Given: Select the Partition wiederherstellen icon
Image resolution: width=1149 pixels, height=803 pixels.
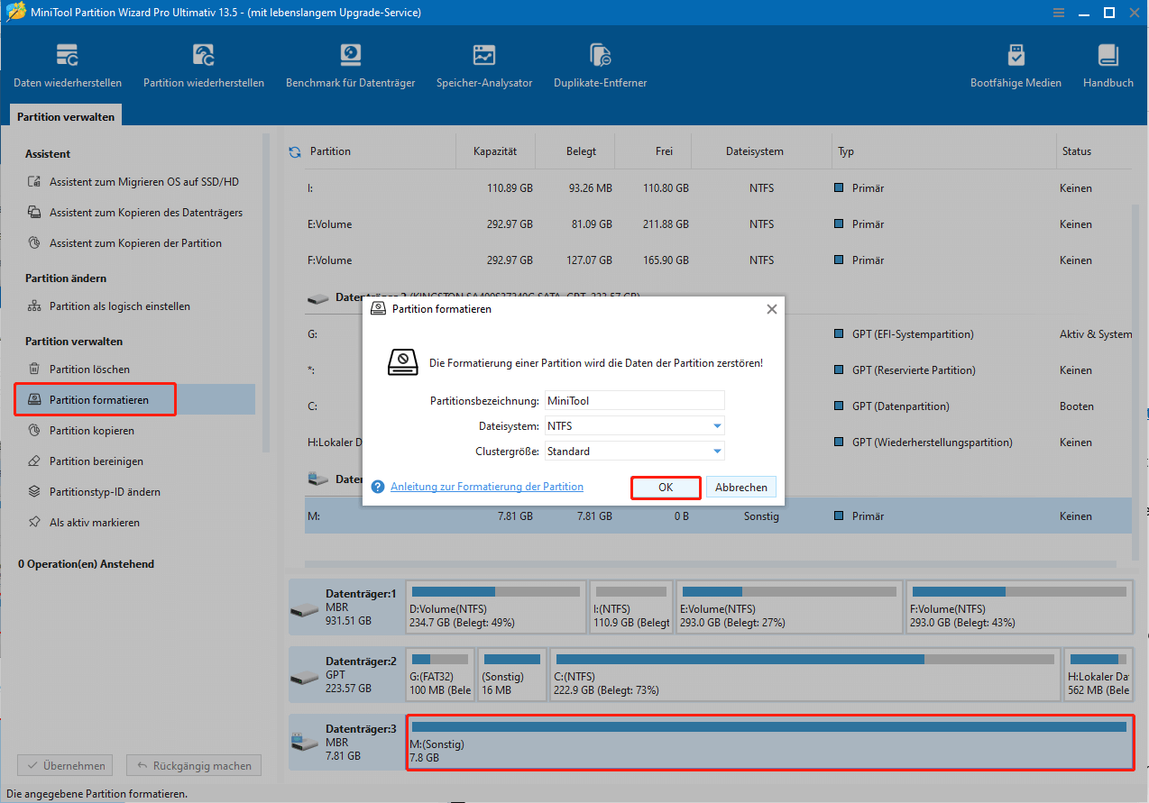Looking at the screenshot, I should click(x=203, y=63).
